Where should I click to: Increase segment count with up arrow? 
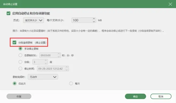tap(46, 61)
